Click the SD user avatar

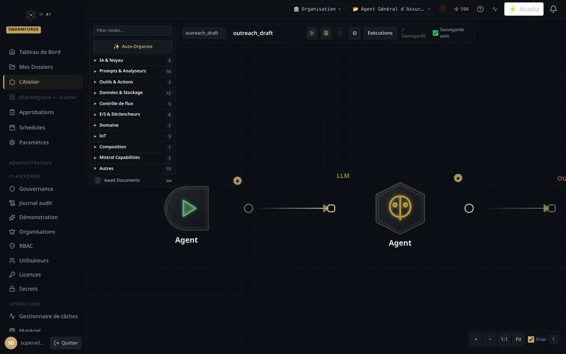click(x=11, y=343)
